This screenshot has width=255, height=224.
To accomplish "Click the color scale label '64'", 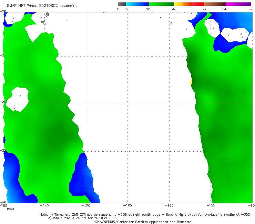I will point(224,9).
